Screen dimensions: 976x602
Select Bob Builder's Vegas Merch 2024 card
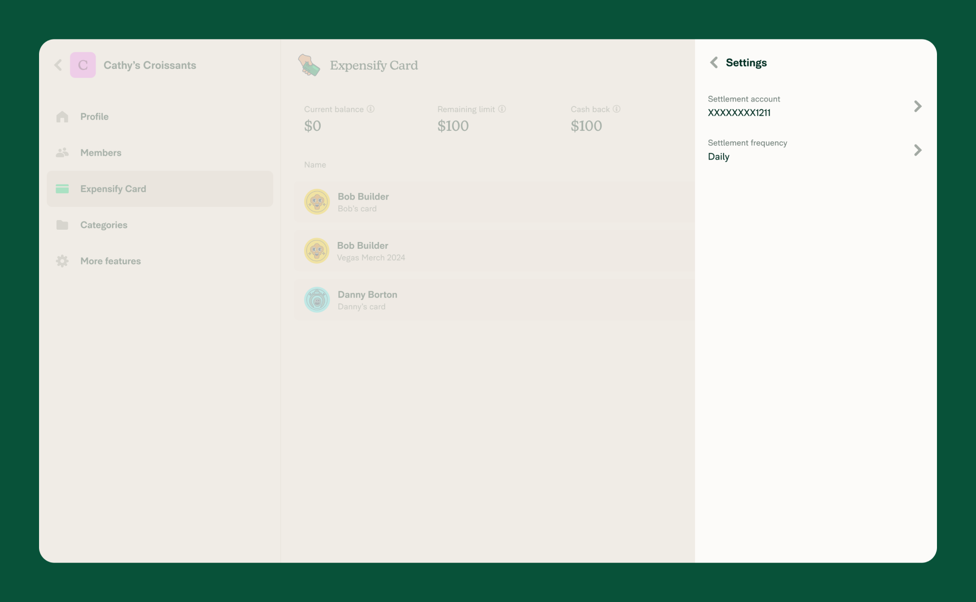click(493, 250)
